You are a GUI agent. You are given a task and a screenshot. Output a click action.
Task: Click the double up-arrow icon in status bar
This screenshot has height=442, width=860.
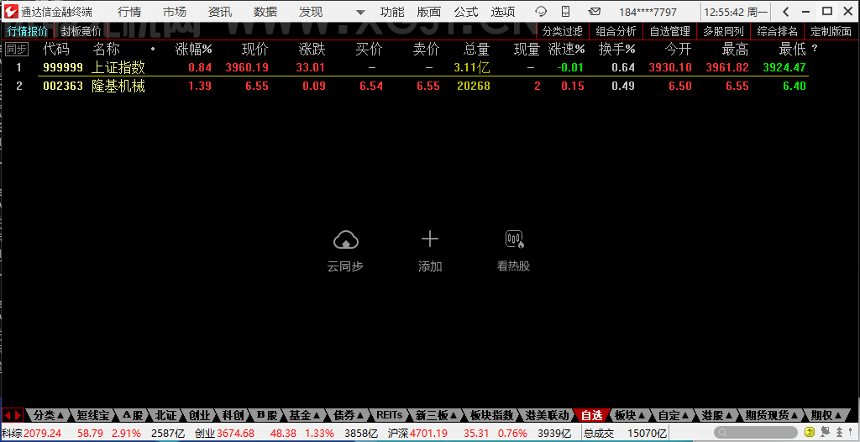(839, 432)
